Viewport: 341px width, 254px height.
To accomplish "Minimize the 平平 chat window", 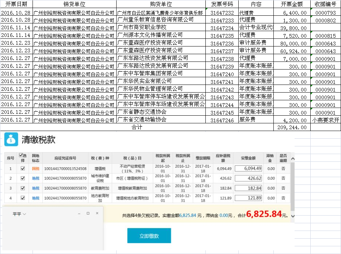I will point(79,213).
